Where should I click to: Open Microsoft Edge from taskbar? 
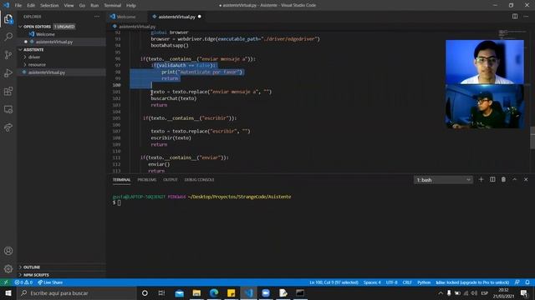pyautogui.click(x=214, y=292)
